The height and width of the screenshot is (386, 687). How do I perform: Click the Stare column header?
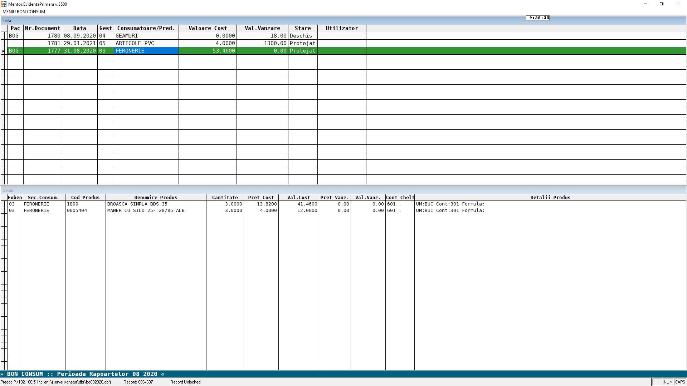click(x=303, y=28)
